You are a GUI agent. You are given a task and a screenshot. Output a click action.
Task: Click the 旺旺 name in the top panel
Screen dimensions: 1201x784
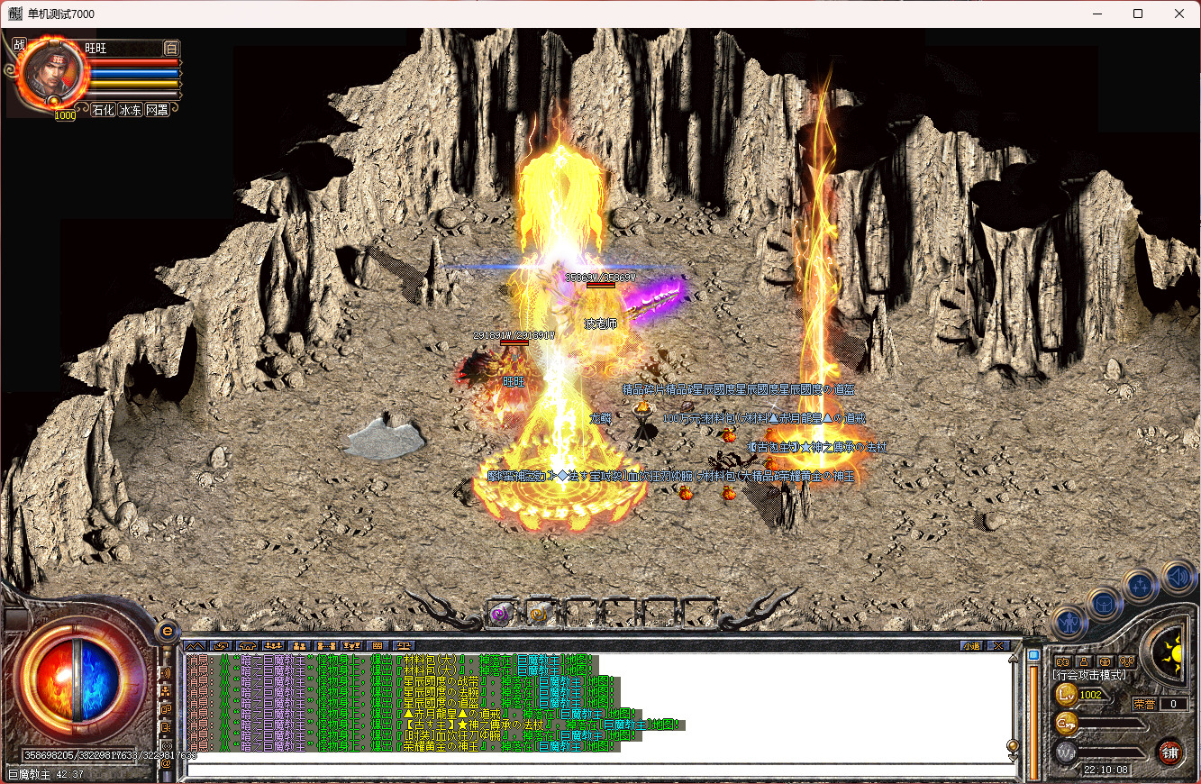click(x=96, y=49)
